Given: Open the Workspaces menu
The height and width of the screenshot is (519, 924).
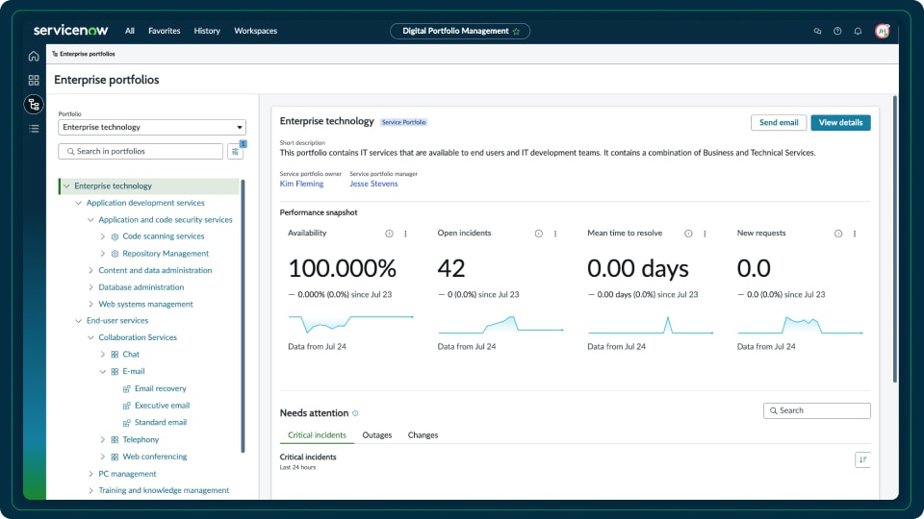Looking at the screenshot, I should (x=255, y=31).
